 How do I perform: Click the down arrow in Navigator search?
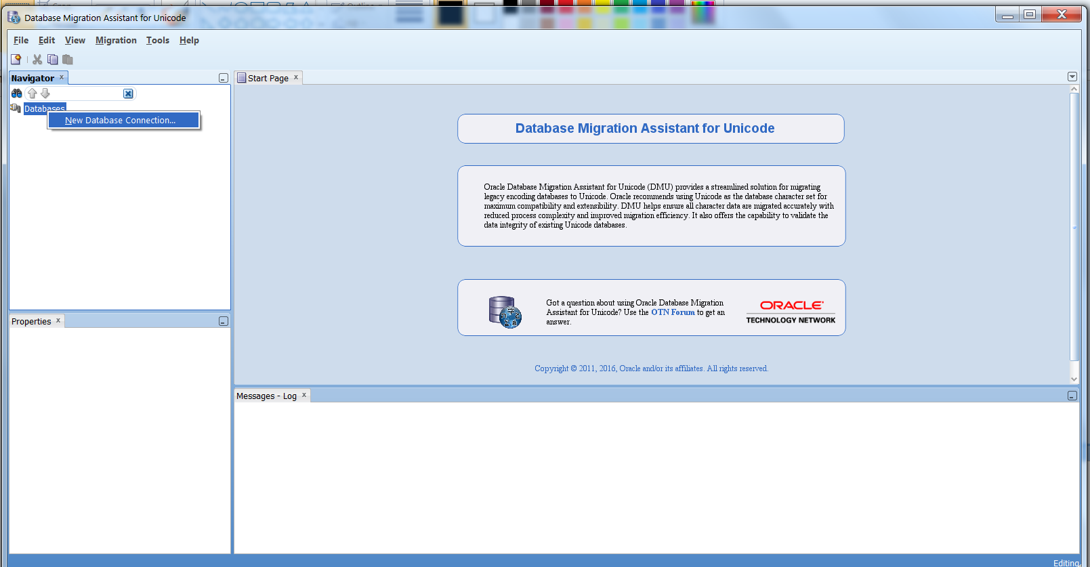tap(45, 93)
